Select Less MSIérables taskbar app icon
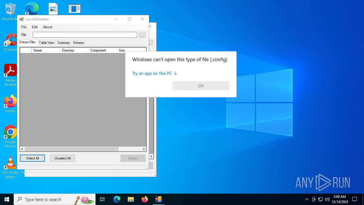 (158, 199)
